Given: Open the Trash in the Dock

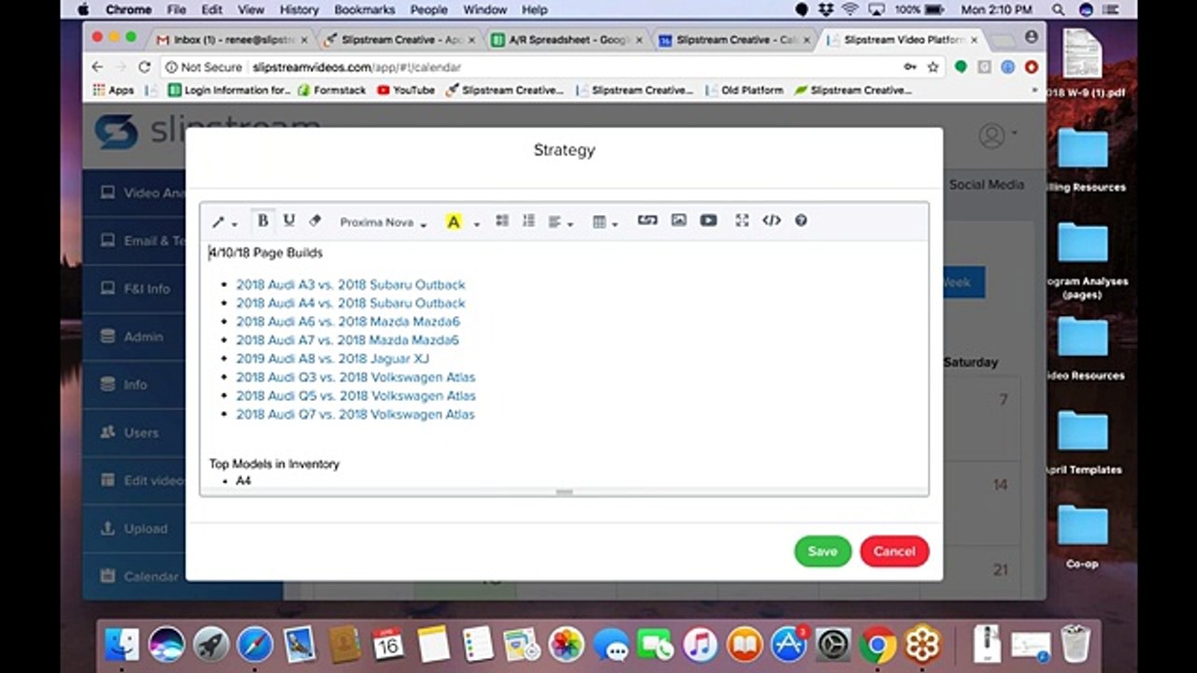Looking at the screenshot, I should (x=1075, y=644).
